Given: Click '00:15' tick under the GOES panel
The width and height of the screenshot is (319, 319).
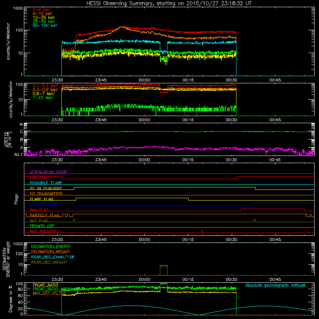Looking at the screenshot, I should [188, 160].
